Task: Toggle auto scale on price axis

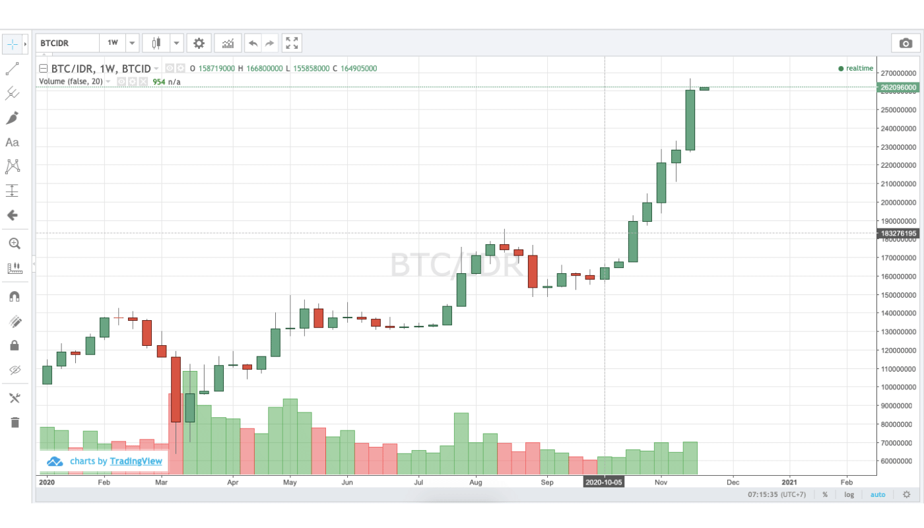Action: coord(878,494)
